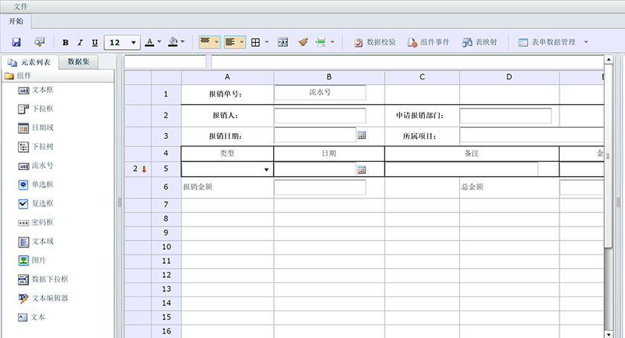Click the cell name box above grid
The height and width of the screenshot is (338, 625).
[165, 62]
